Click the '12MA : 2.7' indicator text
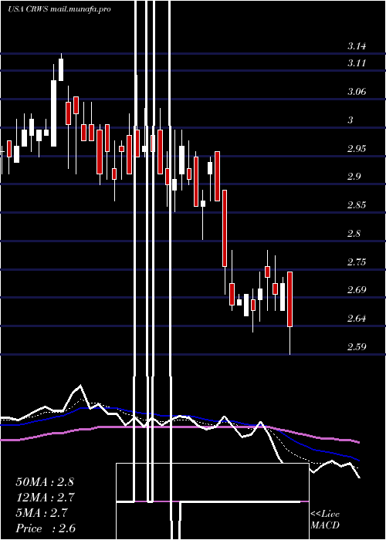This screenshot has width=386, height=540. point(46,498)
